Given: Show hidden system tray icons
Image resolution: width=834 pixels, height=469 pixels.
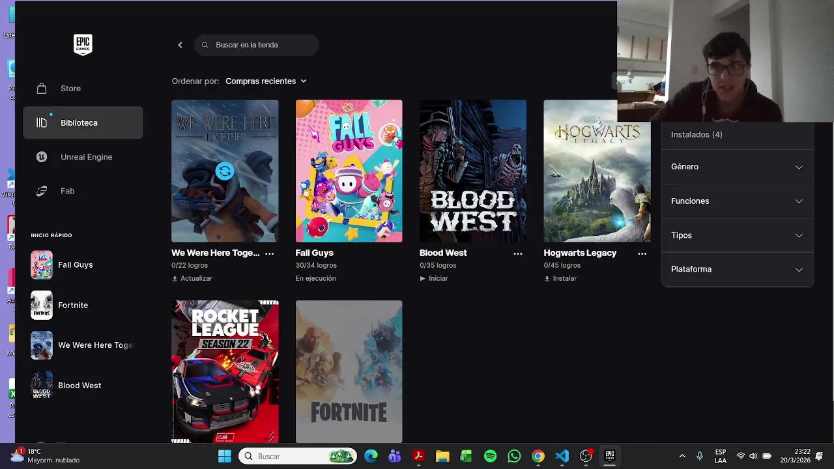Looking at the screenshot, I should point(682,456).
